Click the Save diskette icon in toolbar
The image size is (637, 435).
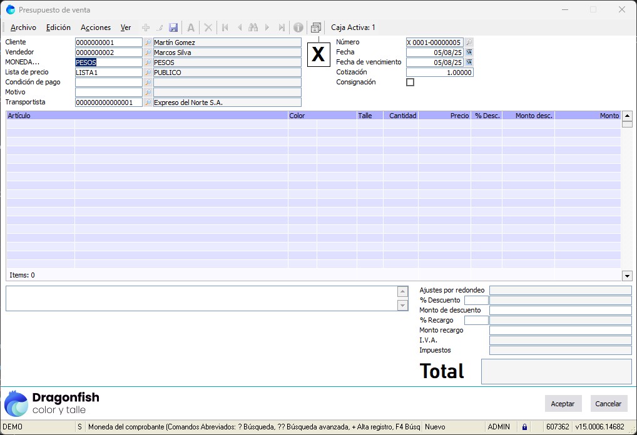coord(173,27)
